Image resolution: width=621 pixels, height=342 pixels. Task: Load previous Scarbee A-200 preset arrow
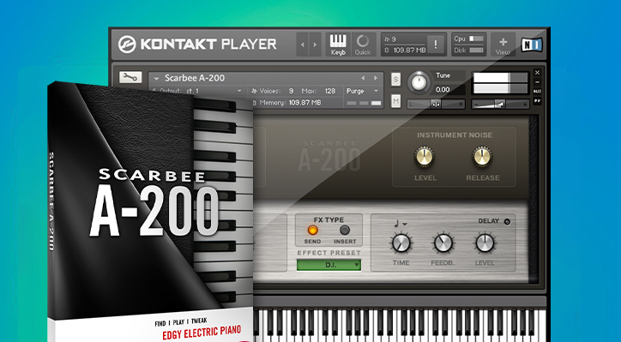point(363,78)
